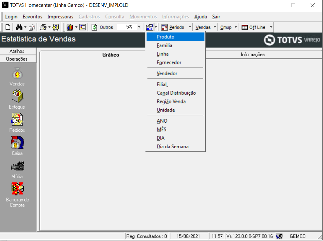Screen dimensions: 323x241
Task: Select Canal Distribuição menu entry
Action: point(175,93)
